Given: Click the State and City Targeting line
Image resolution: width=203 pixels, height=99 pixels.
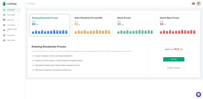Looking at the screenshot, I should (x=53, y=70).
